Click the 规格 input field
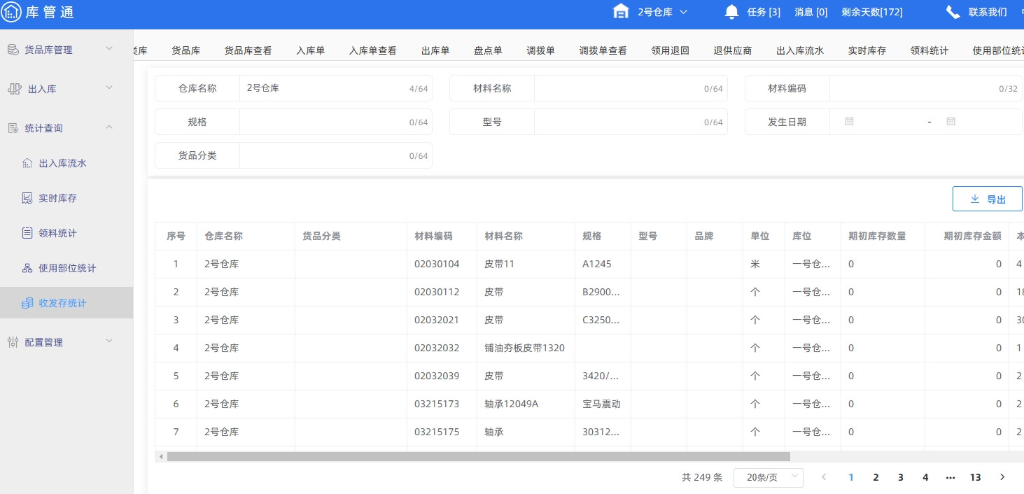 click(x=336, y=122)
